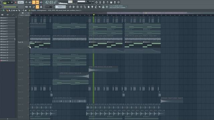Toggle the highlighted countdown before recording button
This screenshot has width=214, height=120.
[x=34, y=2]
